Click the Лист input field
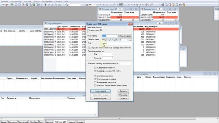 (117, 43)
